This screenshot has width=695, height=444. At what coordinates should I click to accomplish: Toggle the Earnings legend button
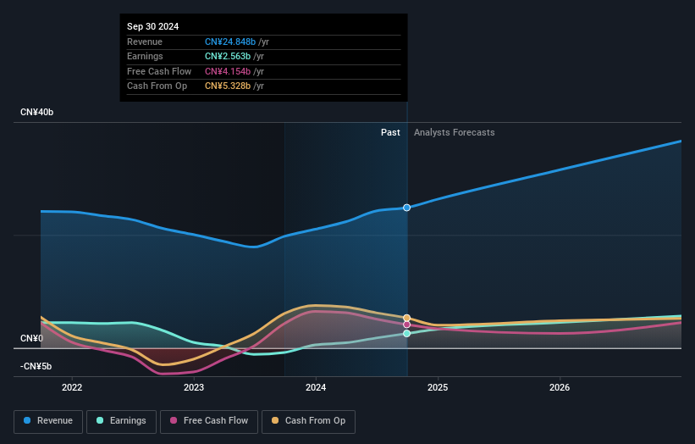[x=121, y=421]
